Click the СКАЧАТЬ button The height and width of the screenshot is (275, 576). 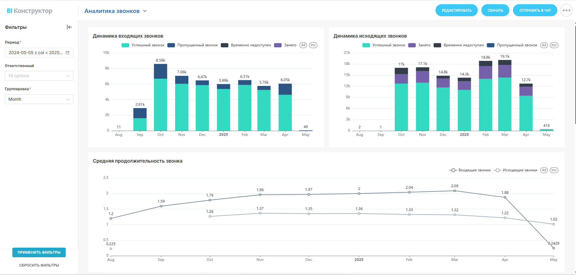coord(495,10)
